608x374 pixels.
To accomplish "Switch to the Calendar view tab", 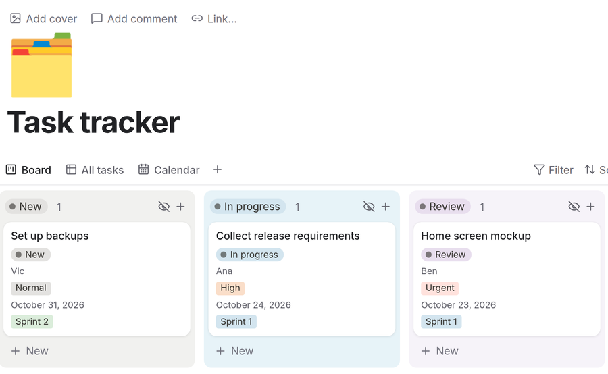I will (169, 169).
